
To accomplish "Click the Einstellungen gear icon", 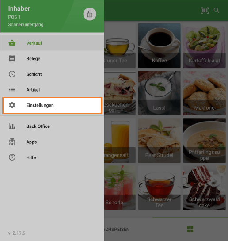I will (x=12, y=105).
